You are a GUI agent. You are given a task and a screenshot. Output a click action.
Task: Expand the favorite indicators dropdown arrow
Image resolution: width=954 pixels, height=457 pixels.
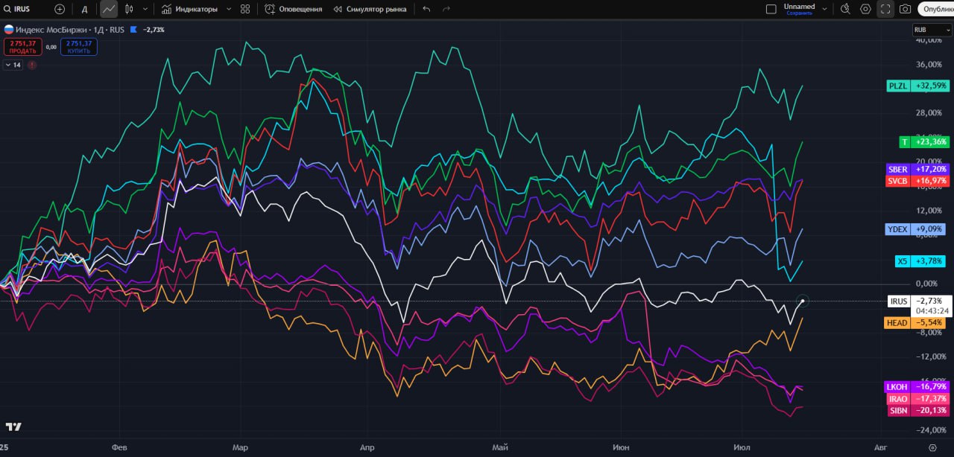[228, 9]
